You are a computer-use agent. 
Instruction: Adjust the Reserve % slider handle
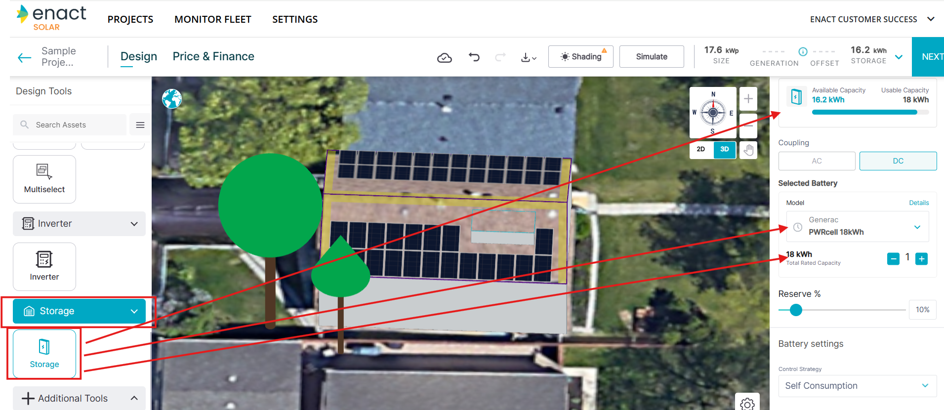click(796, 310)
